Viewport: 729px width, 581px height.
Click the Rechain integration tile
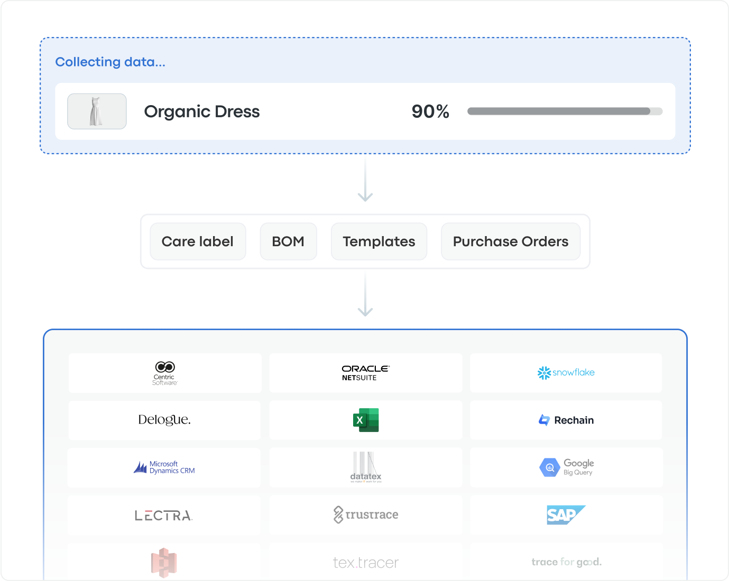coord(566,420)
